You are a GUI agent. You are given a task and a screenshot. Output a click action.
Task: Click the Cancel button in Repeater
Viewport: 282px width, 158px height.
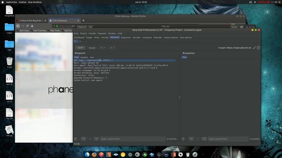tap(92, 48)
